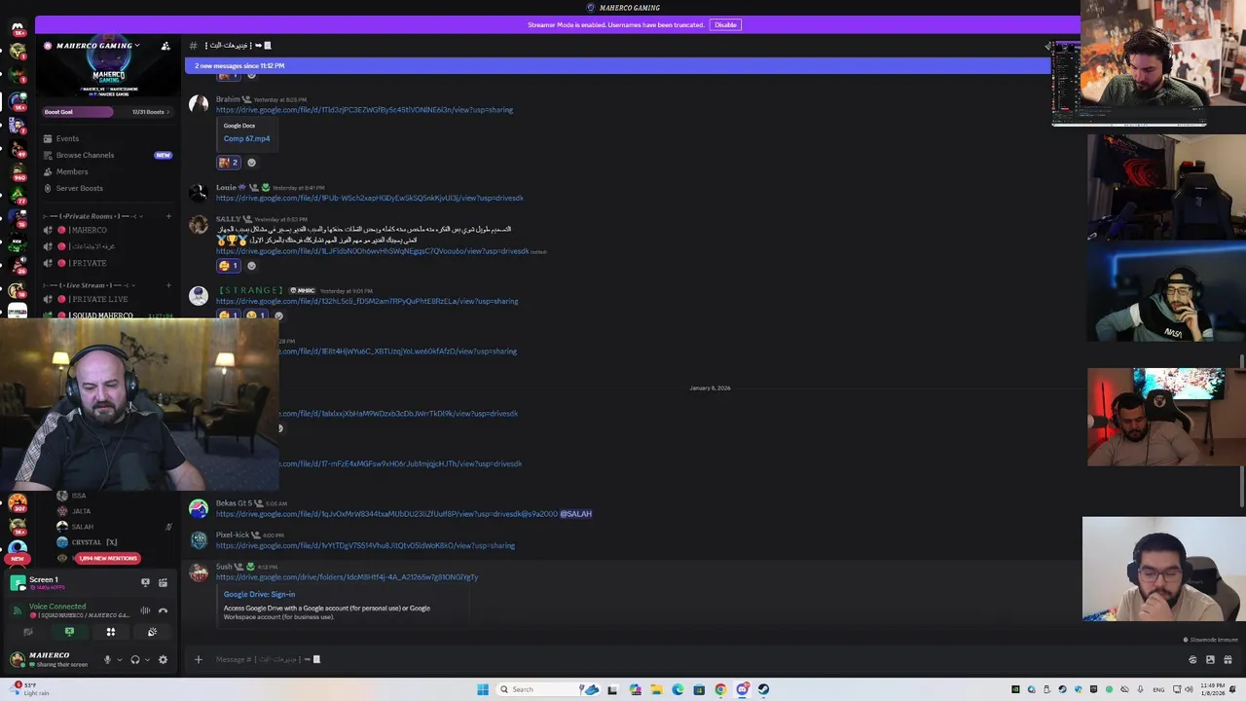Open the Boost Goal progress bar
The width and height of the screenshot is (1246, 701).
106,112
